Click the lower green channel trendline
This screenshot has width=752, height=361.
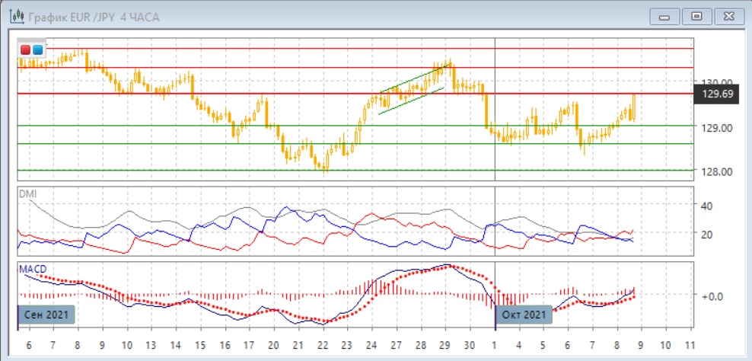411,101
